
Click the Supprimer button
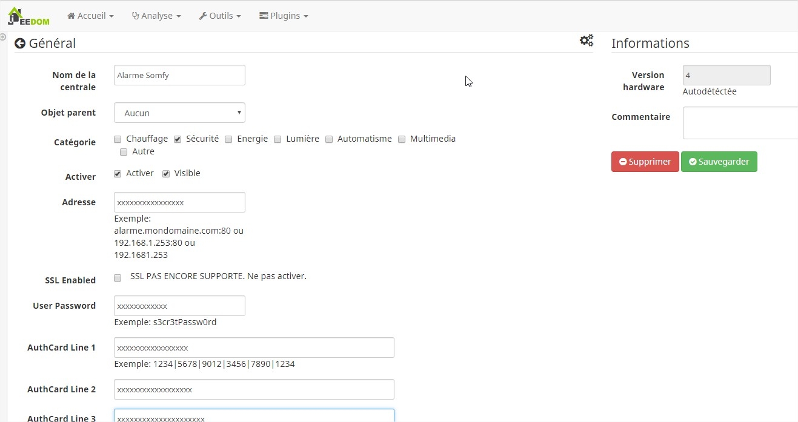pyautogui.click(x=645, y=162)
